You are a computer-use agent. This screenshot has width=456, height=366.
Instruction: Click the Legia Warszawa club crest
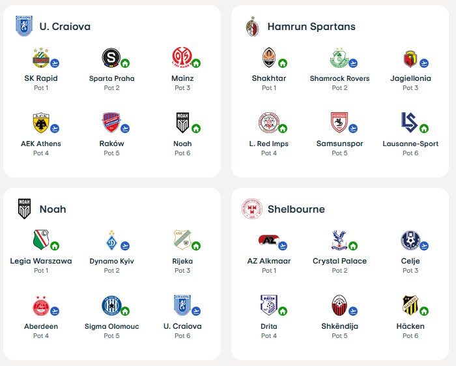point(40,240)
